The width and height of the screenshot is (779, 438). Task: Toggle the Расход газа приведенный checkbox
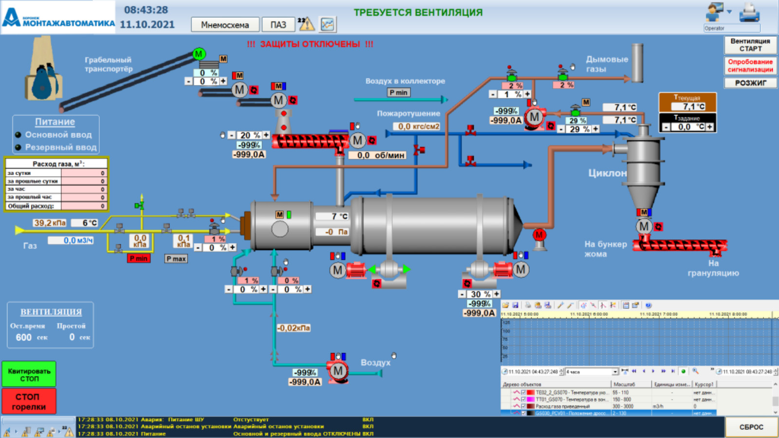pyautogui.click(x=524, y=406)
